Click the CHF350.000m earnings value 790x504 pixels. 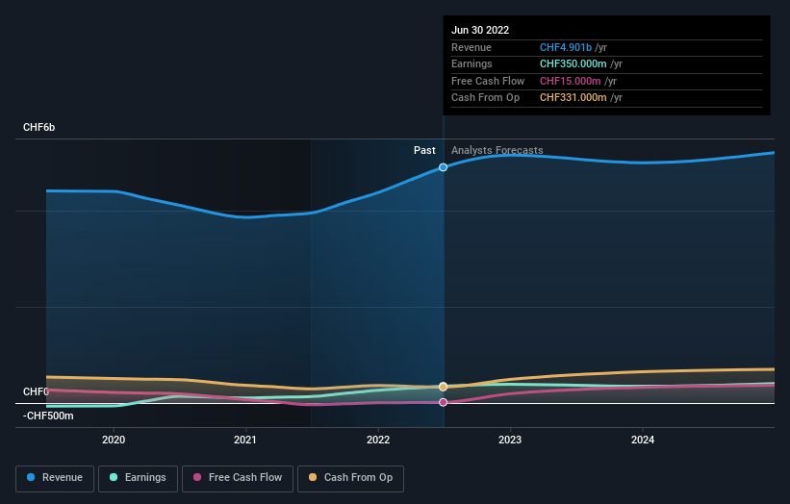(x=573, y=63)
